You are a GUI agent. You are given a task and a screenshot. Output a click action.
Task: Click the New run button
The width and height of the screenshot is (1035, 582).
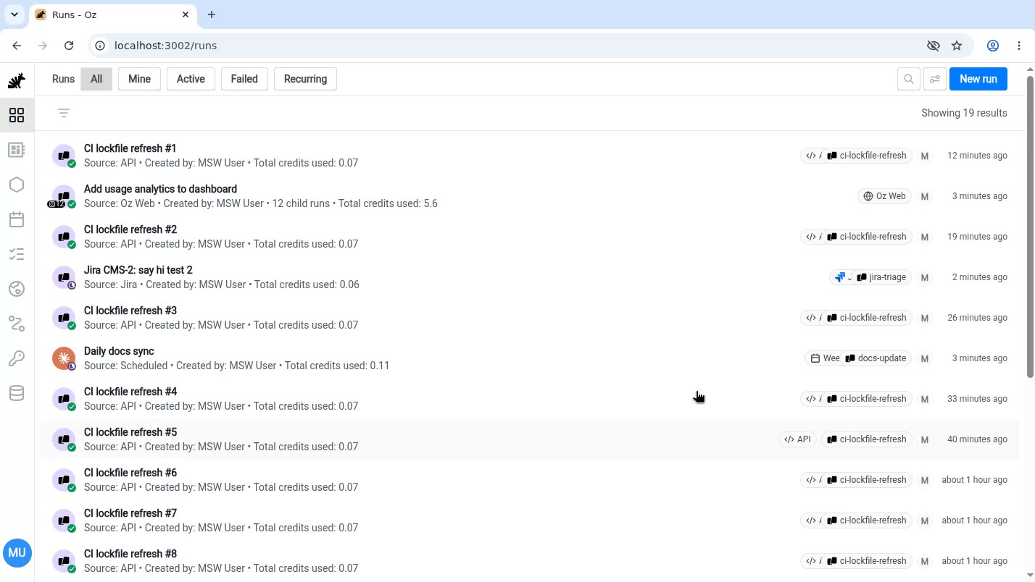click(x=978, y=79)
